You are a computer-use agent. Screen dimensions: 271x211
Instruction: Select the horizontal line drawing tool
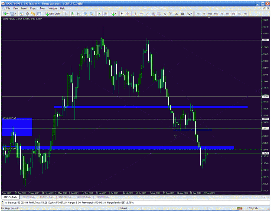click(141, 14)
